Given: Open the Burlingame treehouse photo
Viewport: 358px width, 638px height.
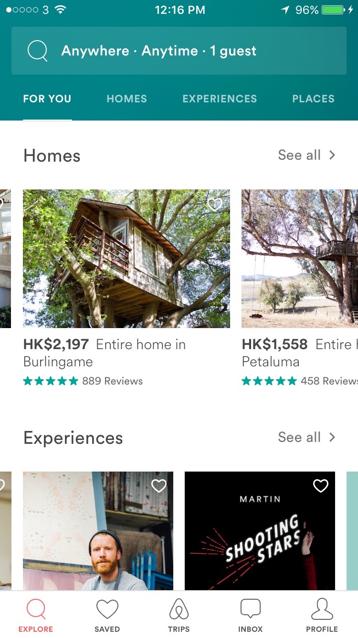Looking at the screenshot, I should point(126,259).
